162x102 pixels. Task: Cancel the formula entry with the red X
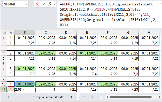37,4
